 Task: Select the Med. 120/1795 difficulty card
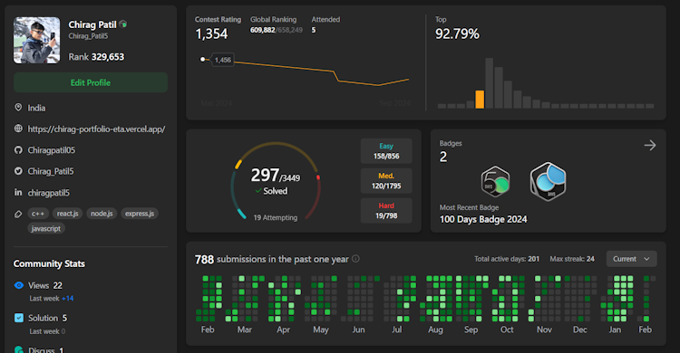pyautogui.click(x=386, y=181)
